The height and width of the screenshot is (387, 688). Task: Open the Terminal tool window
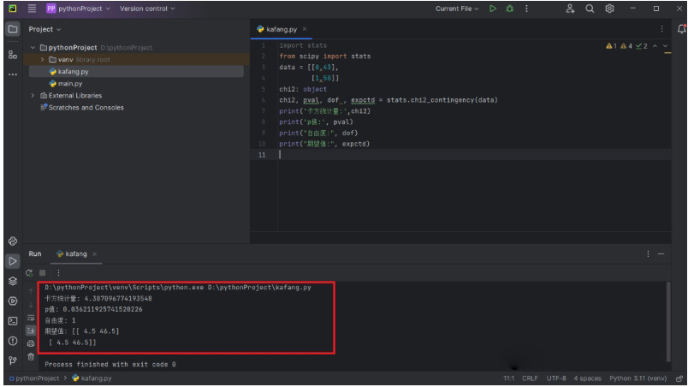(x=12, y=320)
